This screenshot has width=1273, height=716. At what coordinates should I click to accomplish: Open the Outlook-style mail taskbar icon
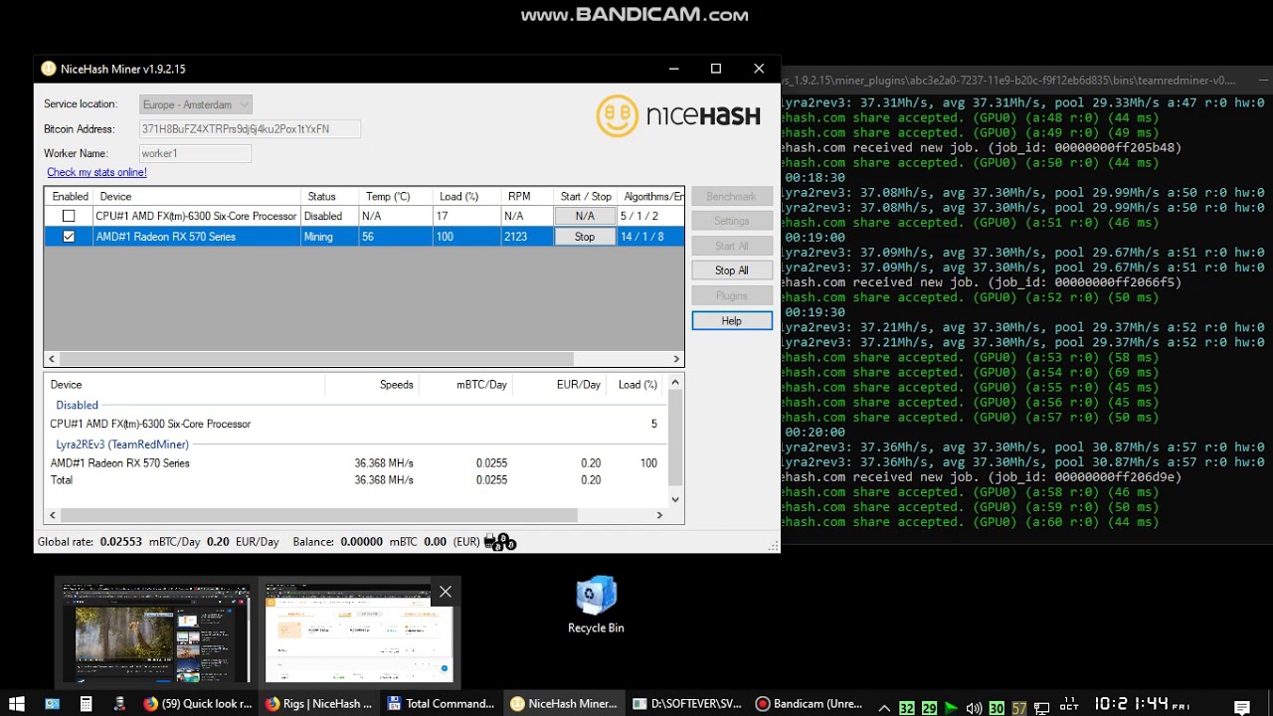coord(52,704)
